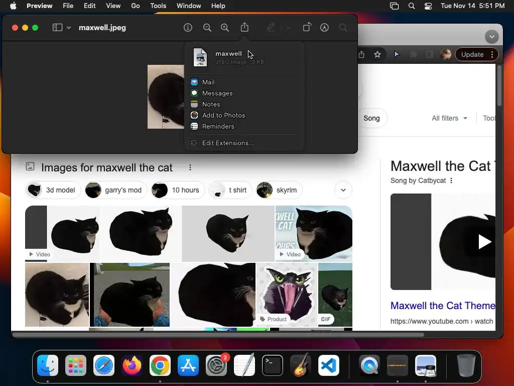Open App Store from the Dock
Screen dimensions: 514x386
pyautogui.click(x=188, y=365)
